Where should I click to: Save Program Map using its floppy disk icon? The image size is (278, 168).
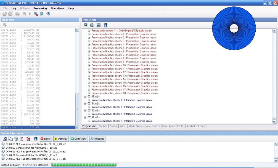(105, 25)
